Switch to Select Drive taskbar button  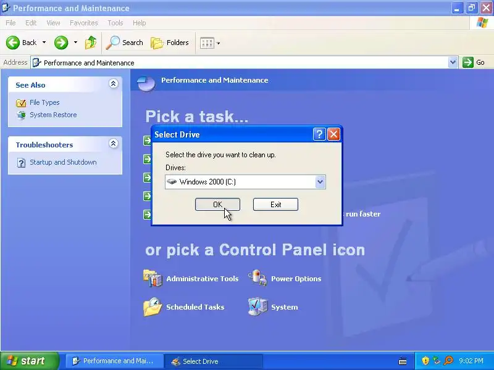214,361
